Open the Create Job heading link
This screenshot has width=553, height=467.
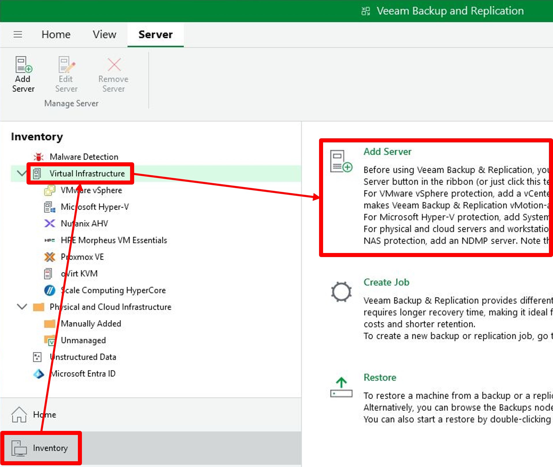386,282
